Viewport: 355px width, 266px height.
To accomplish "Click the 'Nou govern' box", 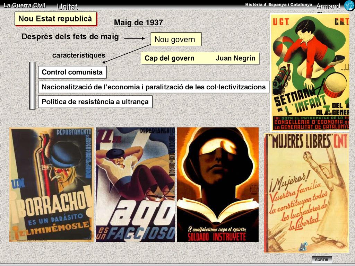I will pos(176,39).
